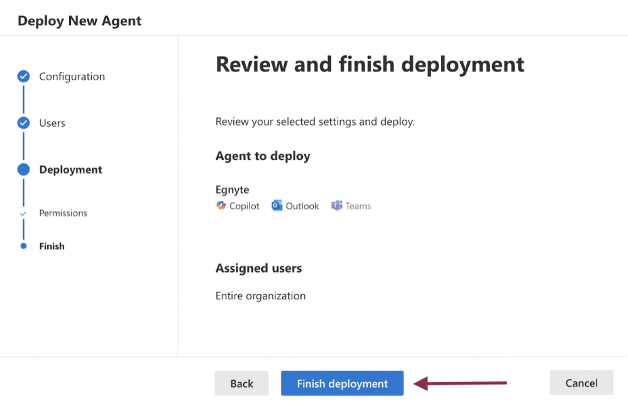Click the Review and finish deployment heading

click(370, 64)
